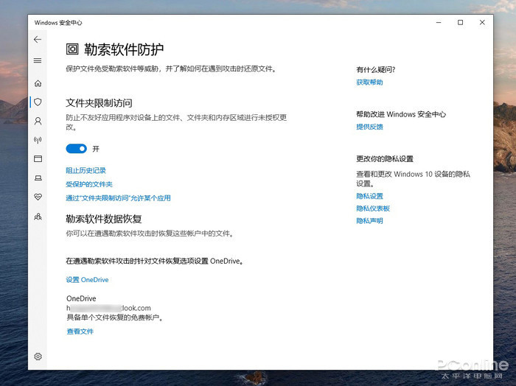
Task: Click the Windows 安全中心 window title
Action: [x=58, y=23]
